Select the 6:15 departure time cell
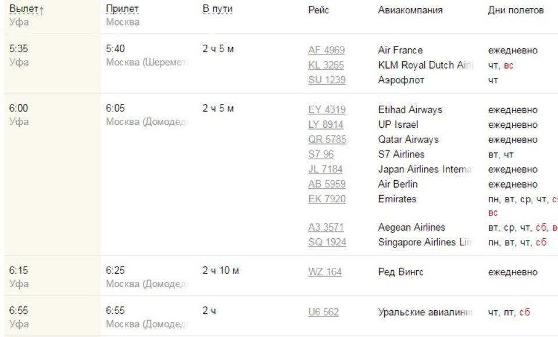 [x=19, y=270]
